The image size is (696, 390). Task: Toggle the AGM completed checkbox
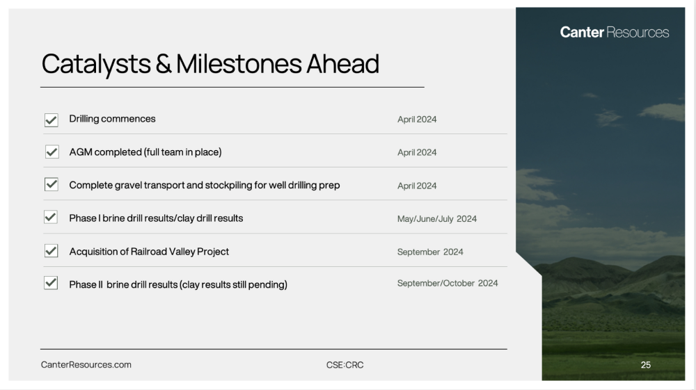(52, 152)
